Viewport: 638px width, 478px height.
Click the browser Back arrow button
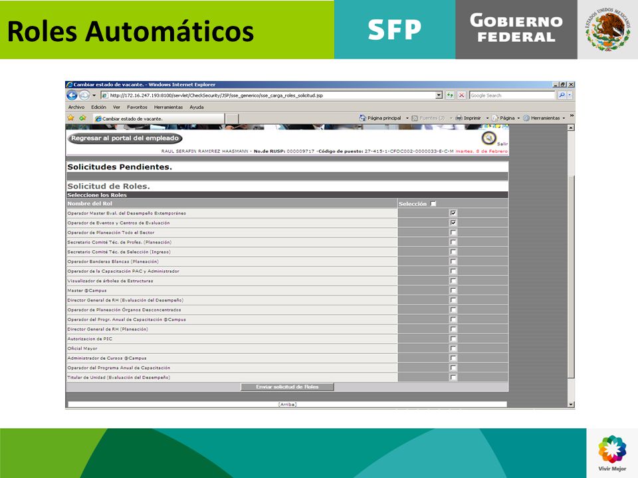(x=72, y=96)
